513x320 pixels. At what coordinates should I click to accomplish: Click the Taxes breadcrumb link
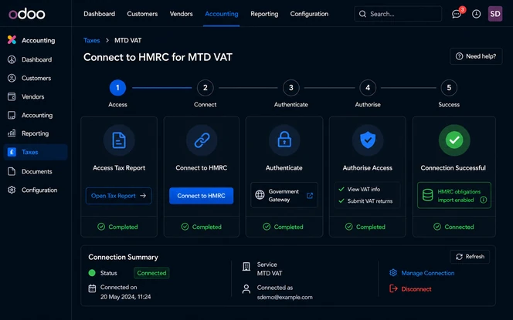pos(92,40)
